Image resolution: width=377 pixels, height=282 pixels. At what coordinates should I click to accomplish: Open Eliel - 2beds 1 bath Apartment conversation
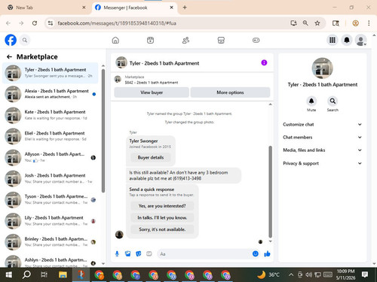coord(51,136)
